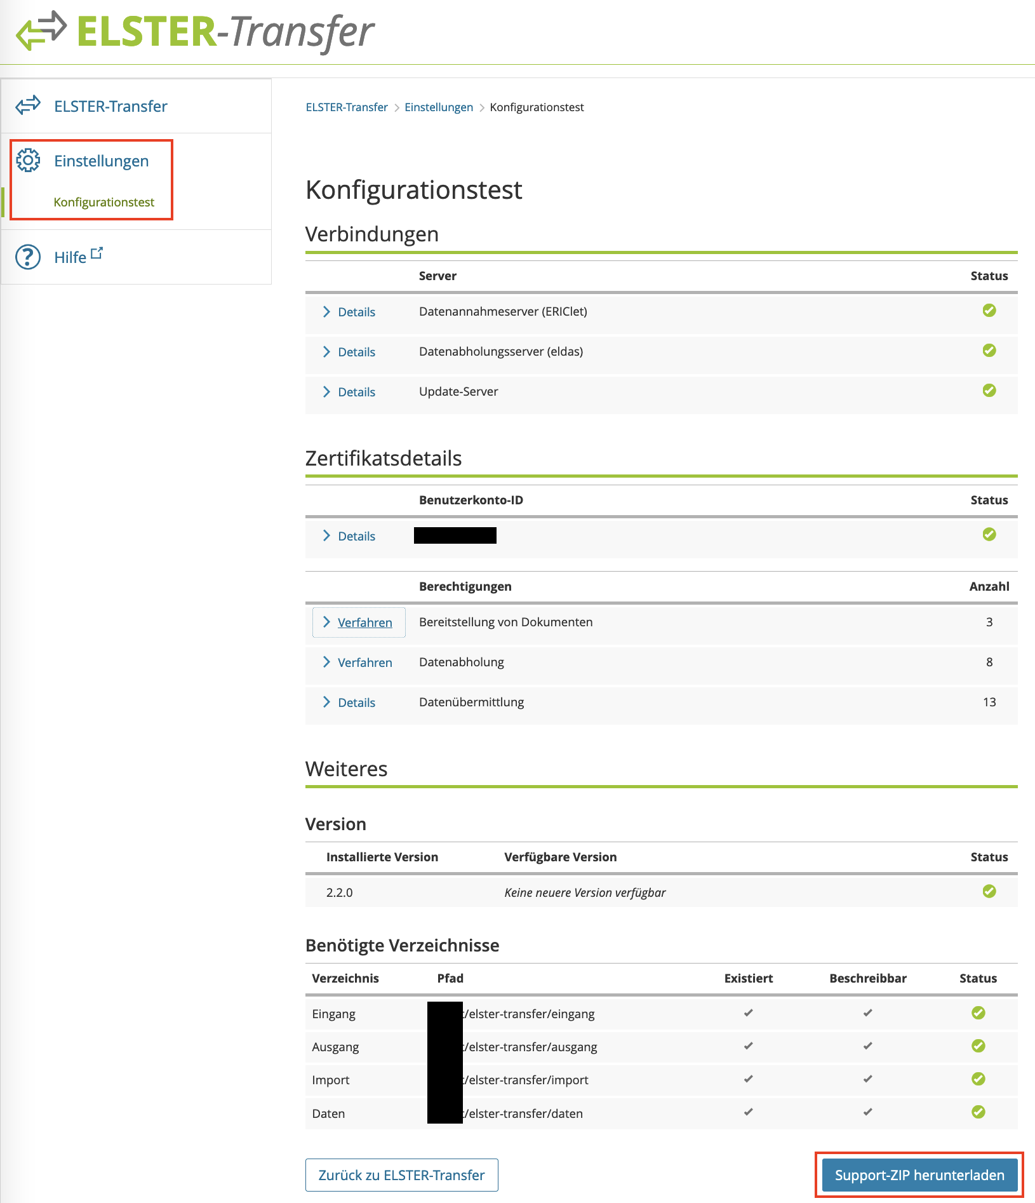Expand Details for Datenübermittlung
Viewport: 1035px width, 1203px height.
pyautogui.click(x=349, y=702)
